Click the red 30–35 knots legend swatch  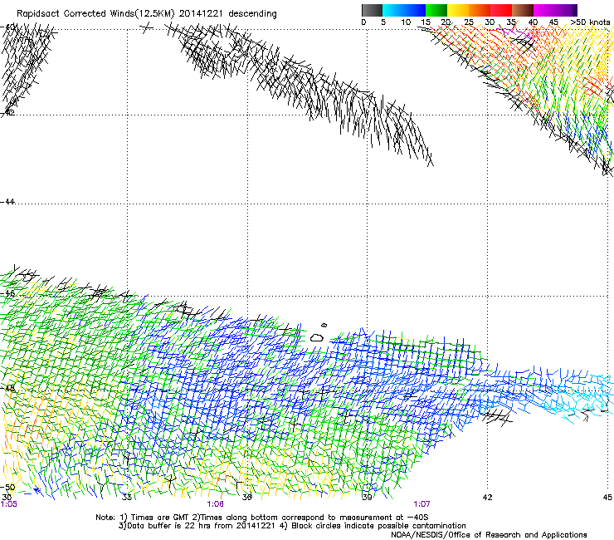501,10
